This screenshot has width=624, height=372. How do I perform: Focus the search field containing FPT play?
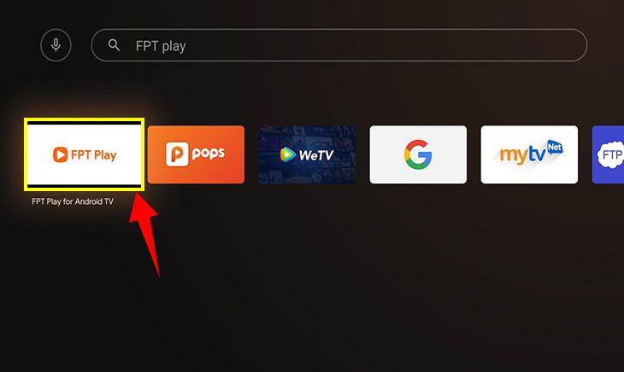pyautogui.click(x=339, y=45)
